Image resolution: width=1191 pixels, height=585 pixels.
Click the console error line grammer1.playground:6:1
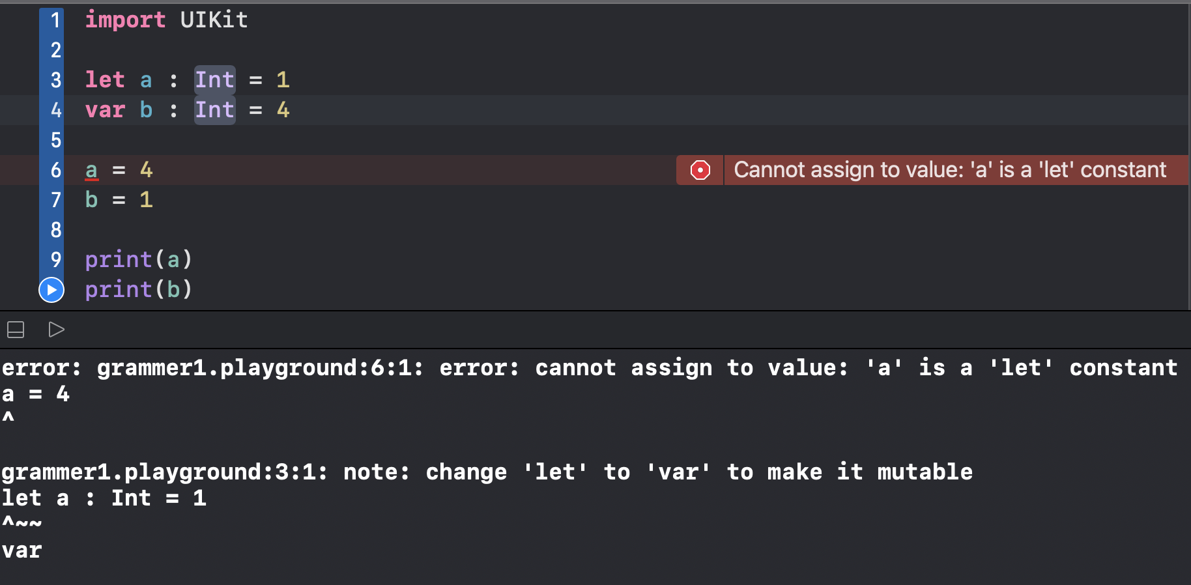click(590, 368)
